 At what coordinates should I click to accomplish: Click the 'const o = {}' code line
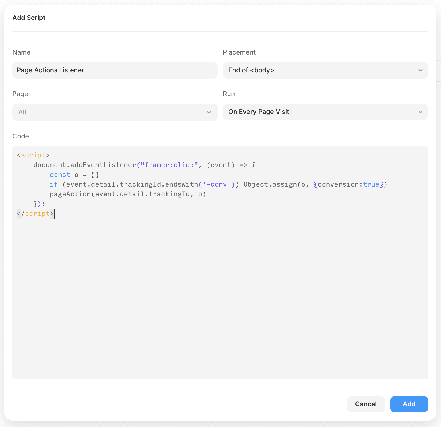pos(74,175)
